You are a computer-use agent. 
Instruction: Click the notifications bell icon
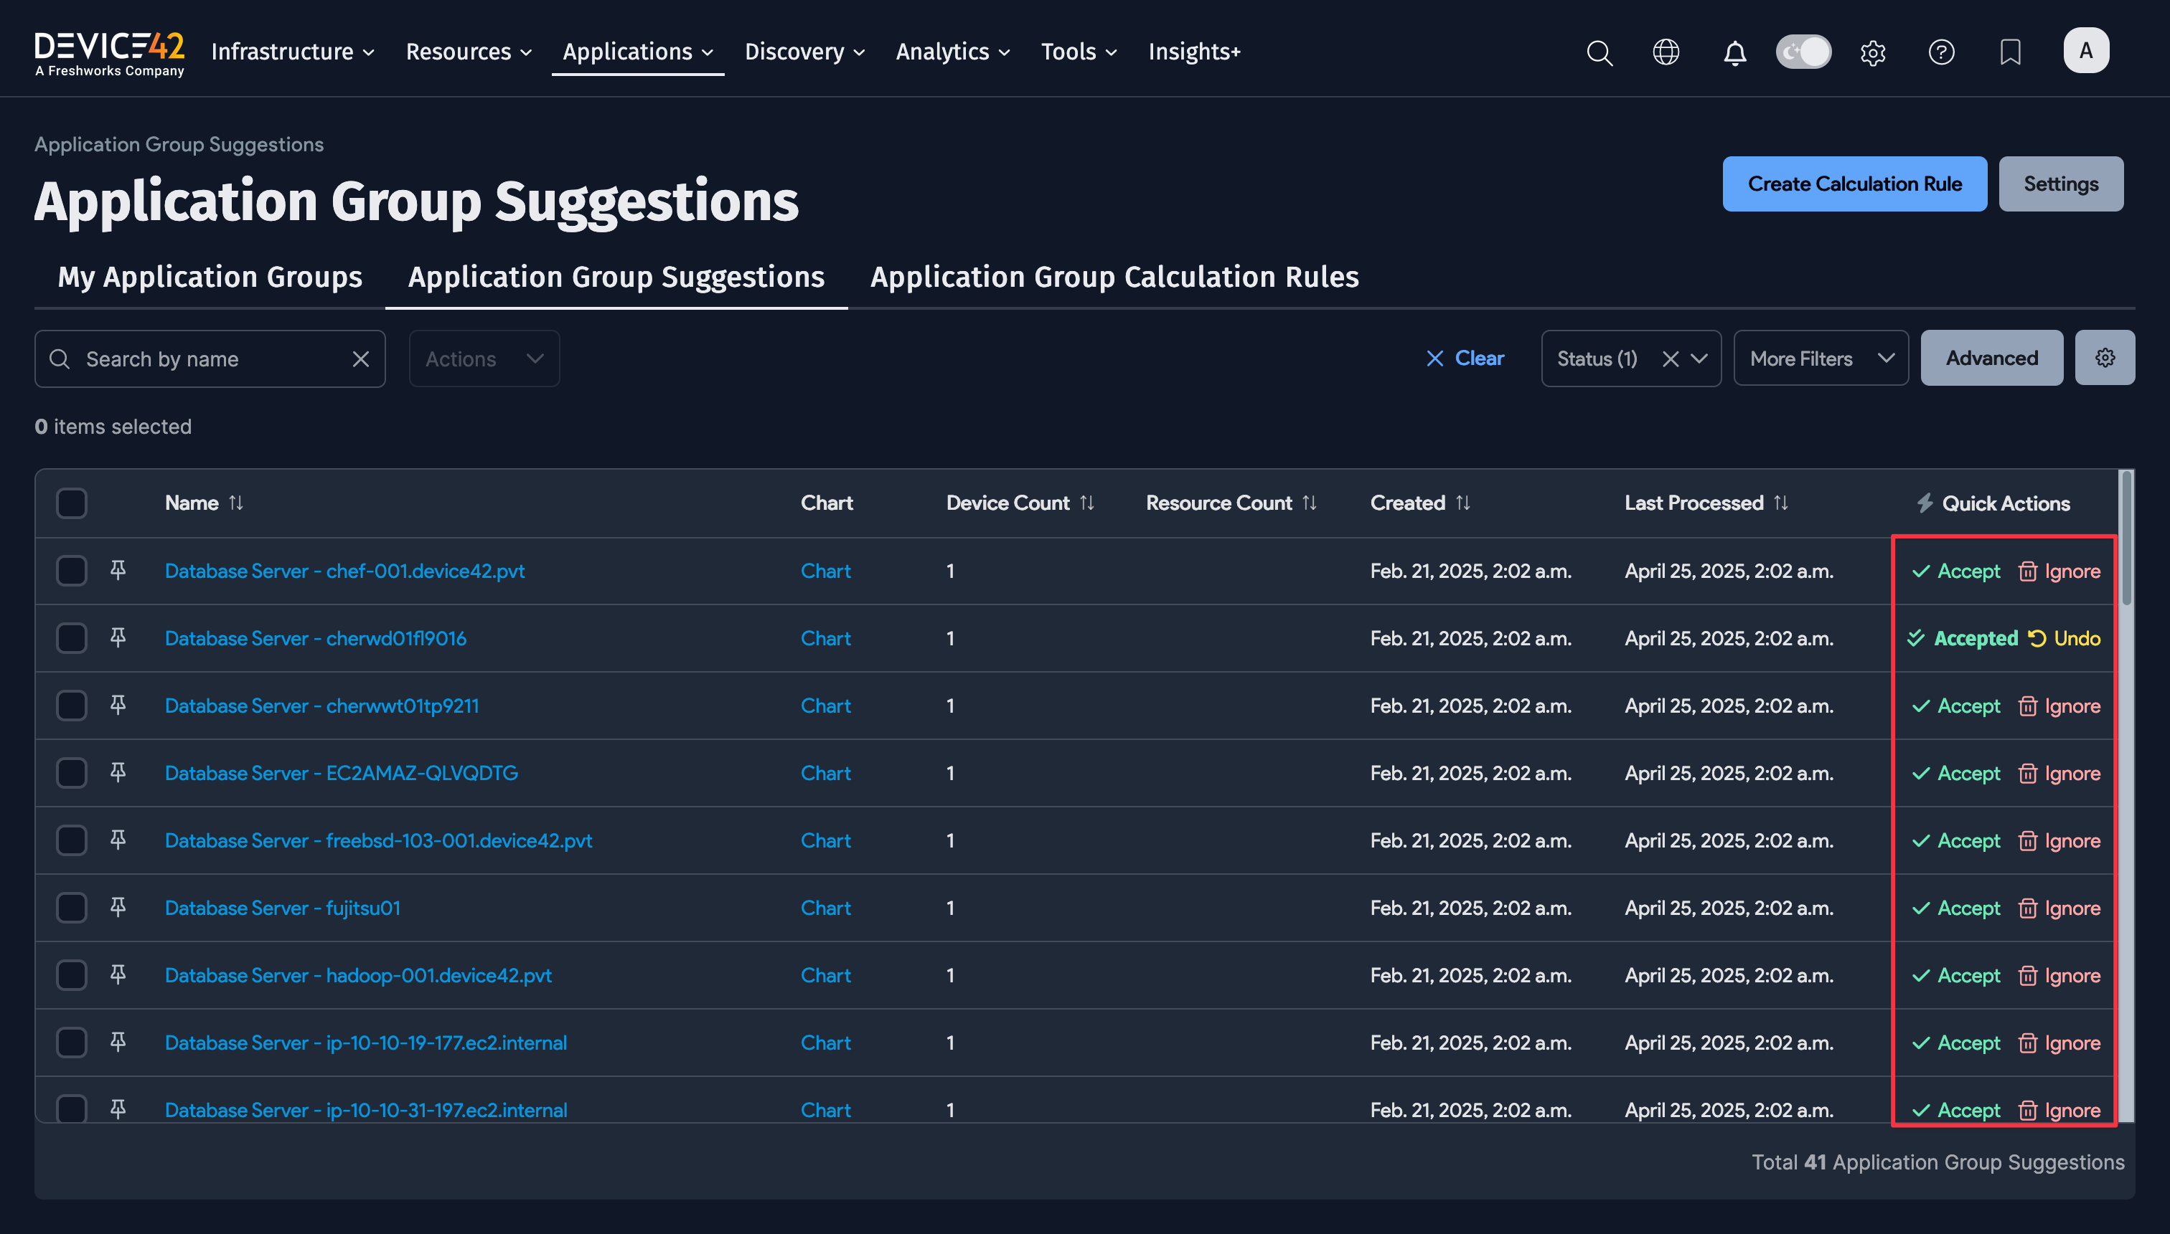[1735, 52]
